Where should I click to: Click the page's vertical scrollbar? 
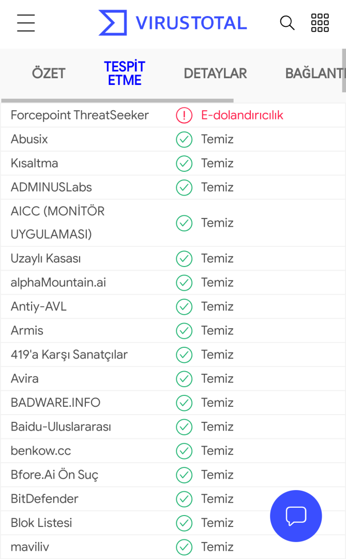[x=343, y=70]
